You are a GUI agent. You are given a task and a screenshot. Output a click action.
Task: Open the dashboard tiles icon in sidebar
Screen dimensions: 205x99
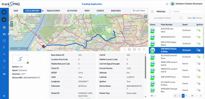4,27
